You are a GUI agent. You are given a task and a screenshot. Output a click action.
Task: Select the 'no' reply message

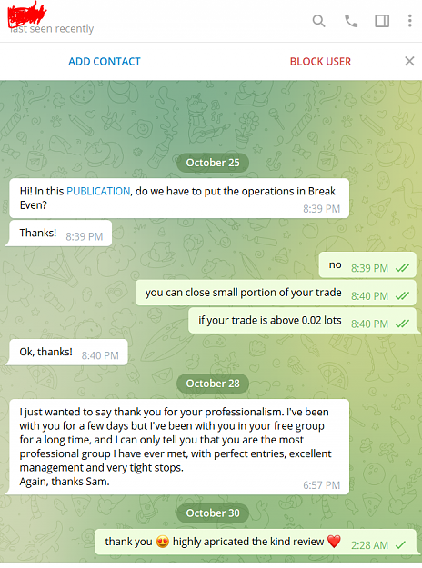tap(367, 264)
